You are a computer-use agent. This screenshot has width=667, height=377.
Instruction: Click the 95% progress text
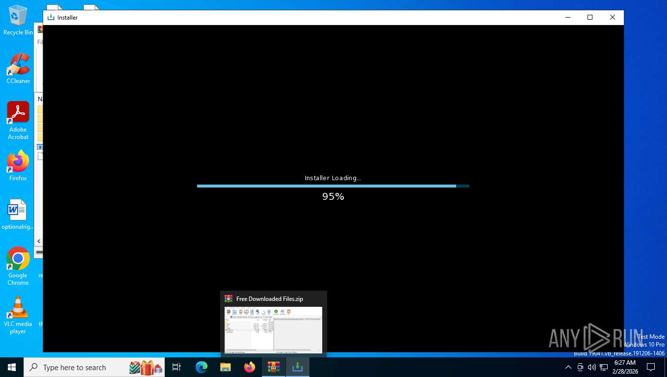[333, 196]
